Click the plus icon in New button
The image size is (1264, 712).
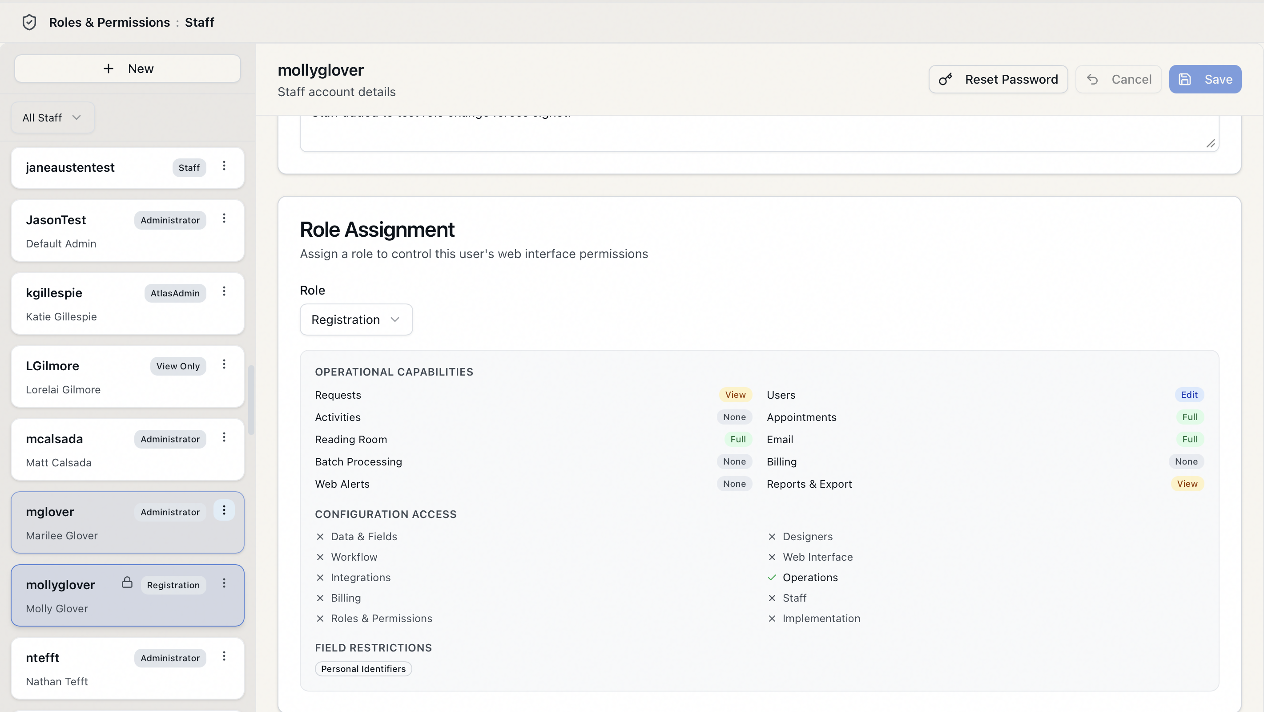click(x=109, y=69)
